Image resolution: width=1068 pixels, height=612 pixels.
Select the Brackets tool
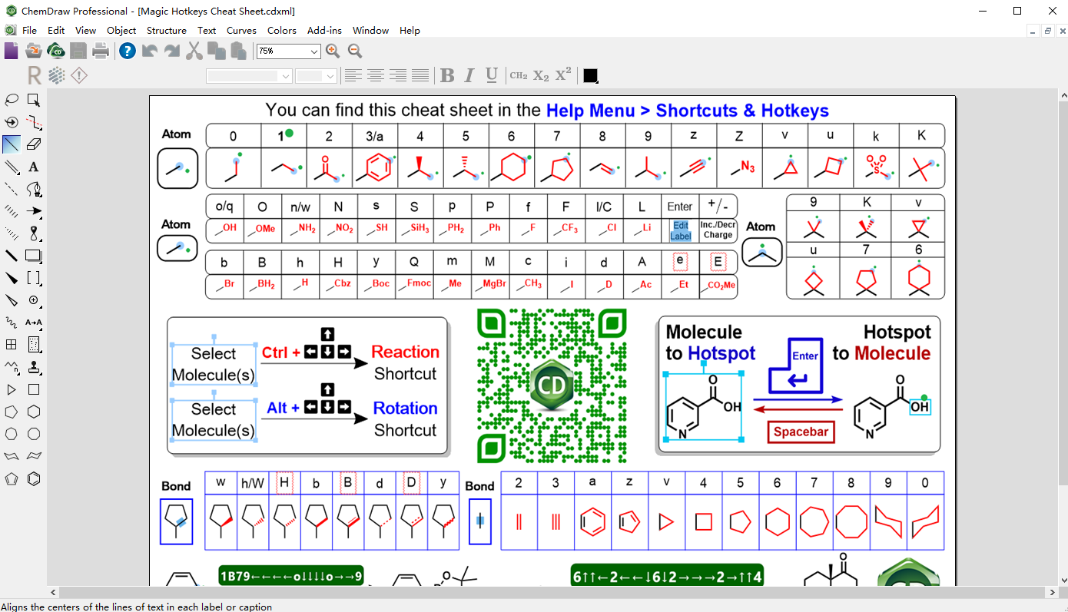33,277
